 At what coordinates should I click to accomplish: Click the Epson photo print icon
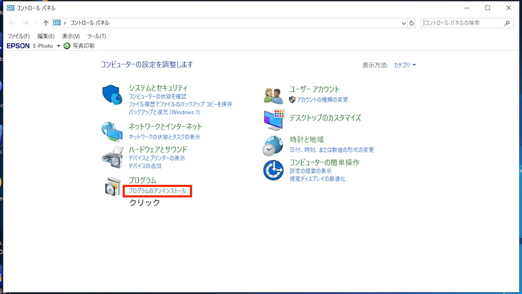coord(67,46)
